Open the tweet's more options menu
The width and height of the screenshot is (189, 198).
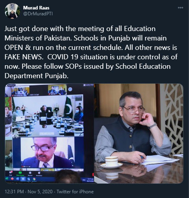coord(180,7)
